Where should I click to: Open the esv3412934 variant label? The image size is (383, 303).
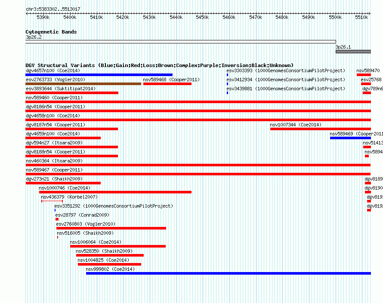click(x=286, y=80)
